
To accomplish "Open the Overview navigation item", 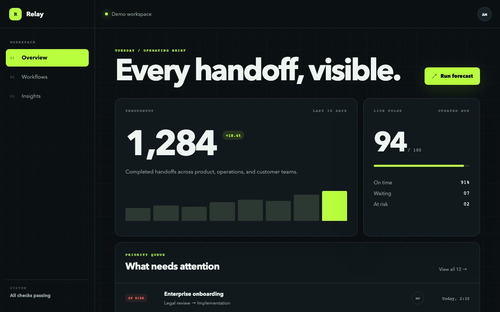I will pyautogui.click(x=47, y=58).
